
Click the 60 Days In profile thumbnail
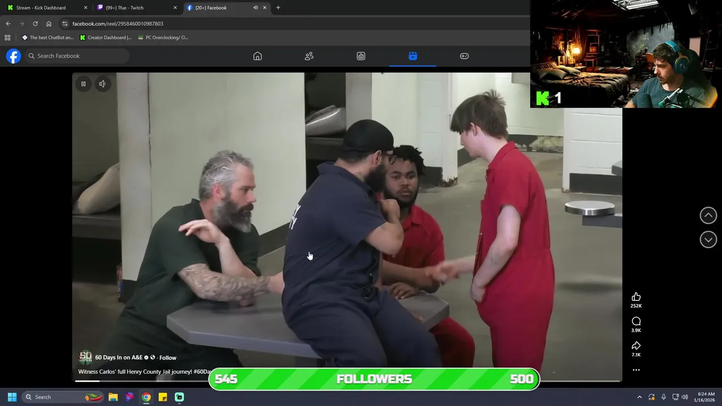click(85, 358)
